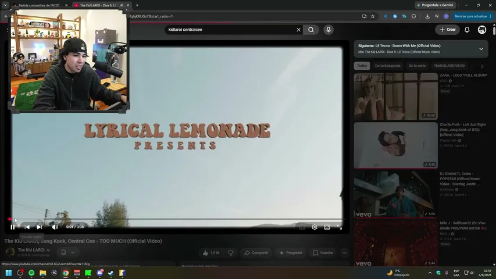Select the Todos filter chip

362,66
